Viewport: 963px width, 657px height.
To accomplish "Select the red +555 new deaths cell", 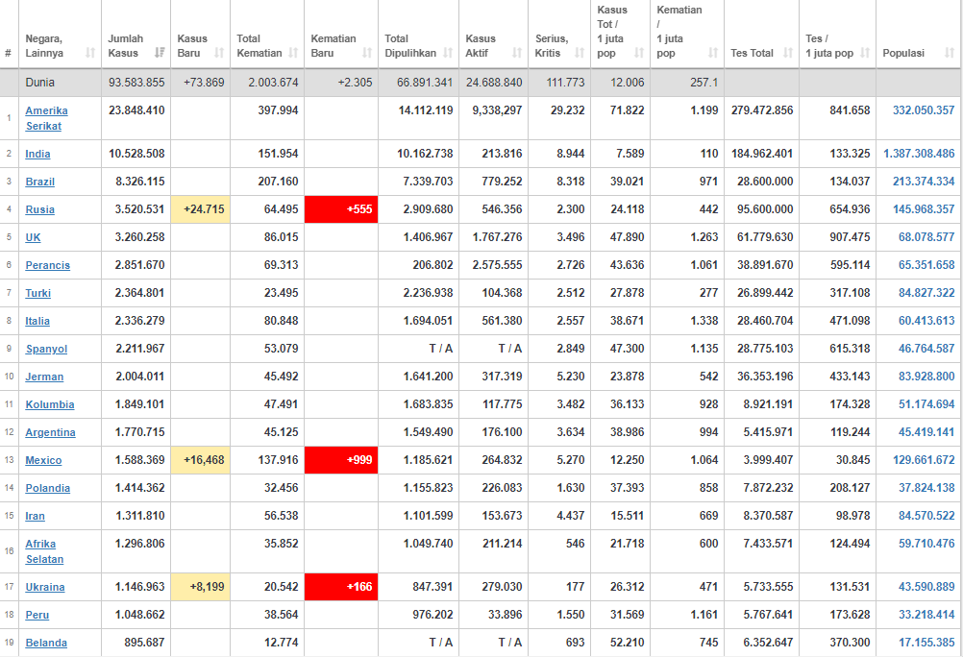I will click(341, 209).
